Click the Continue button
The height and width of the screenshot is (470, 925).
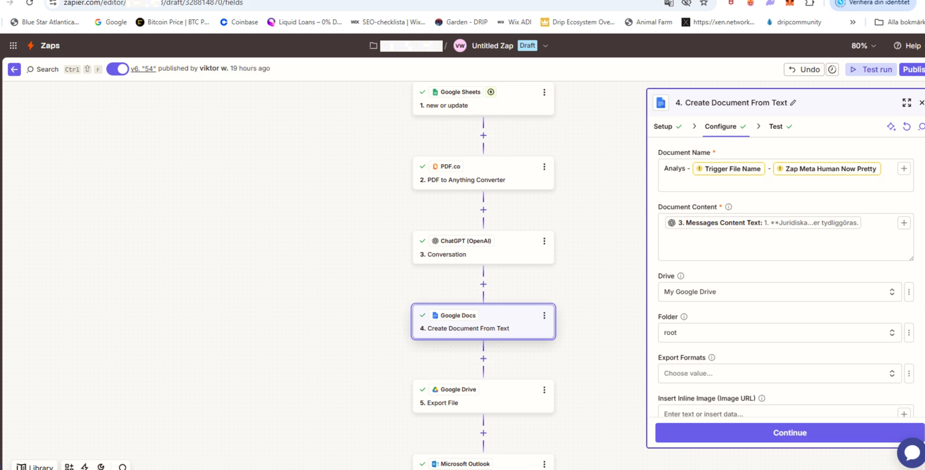(789, 433)
